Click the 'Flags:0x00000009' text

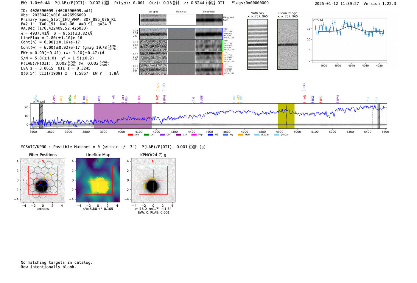click(250, 3)
